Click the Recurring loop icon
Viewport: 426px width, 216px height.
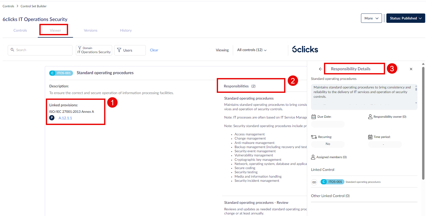(x=314, y=137)
